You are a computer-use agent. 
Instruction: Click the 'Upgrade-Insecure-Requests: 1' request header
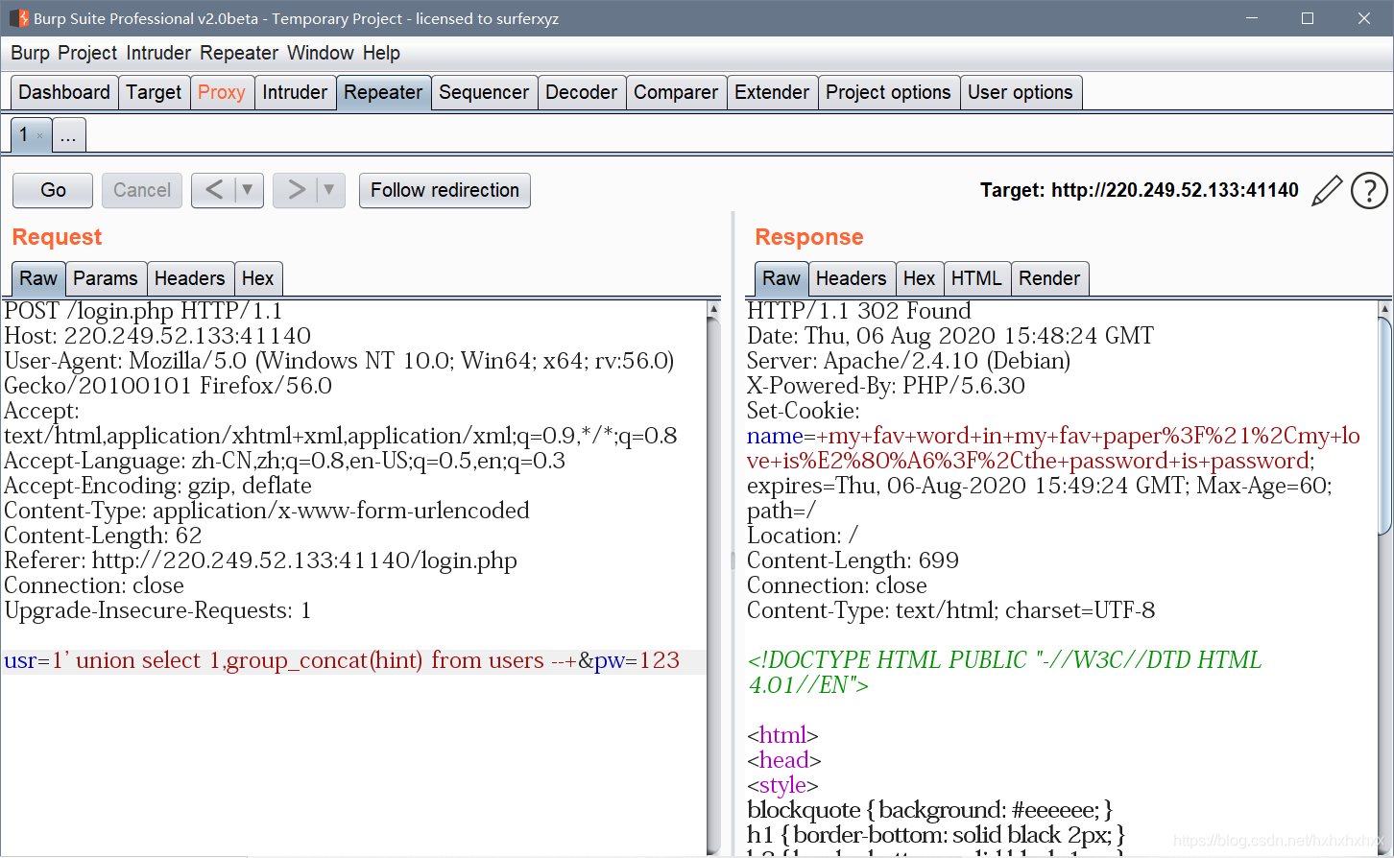(x=157, y=610)
